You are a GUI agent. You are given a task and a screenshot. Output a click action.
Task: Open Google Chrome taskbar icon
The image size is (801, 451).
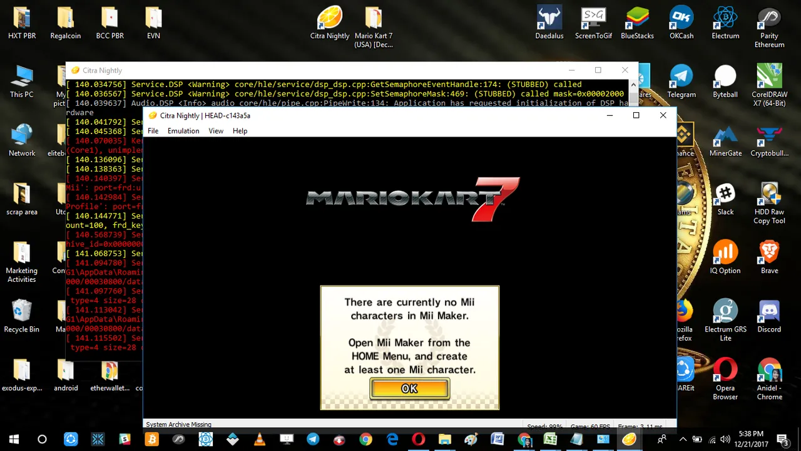click(x=365, y=439)
